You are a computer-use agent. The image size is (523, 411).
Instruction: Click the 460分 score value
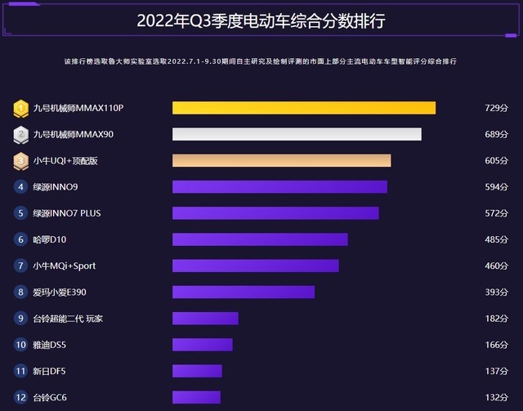tap(496, 266)
